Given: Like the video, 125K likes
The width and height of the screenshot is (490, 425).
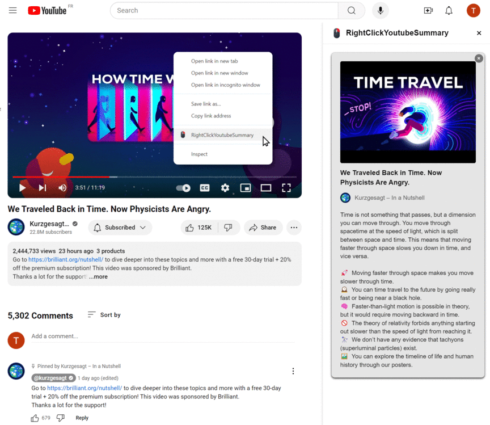Looking at the screenshot, I should 198,228.
